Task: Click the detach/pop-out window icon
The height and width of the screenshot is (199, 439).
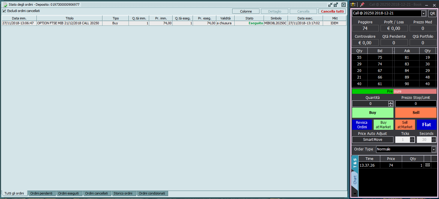Action: pos(336,4)
